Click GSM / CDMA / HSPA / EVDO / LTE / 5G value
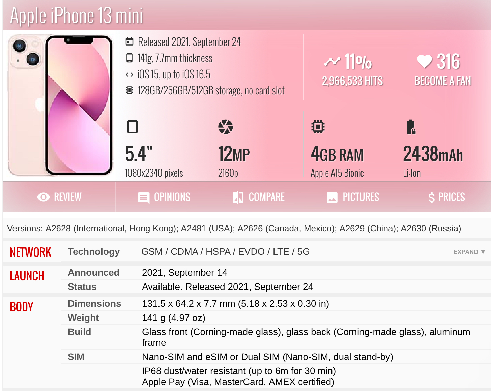Screen dimensions: 491x391 coord(225,252)
